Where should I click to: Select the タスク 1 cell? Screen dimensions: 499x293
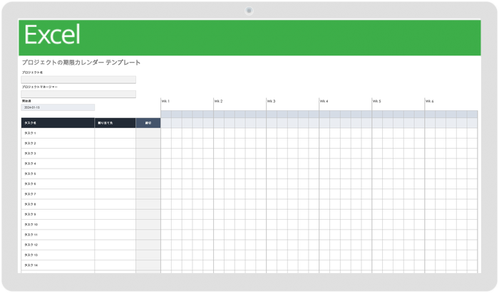point(58,133)
